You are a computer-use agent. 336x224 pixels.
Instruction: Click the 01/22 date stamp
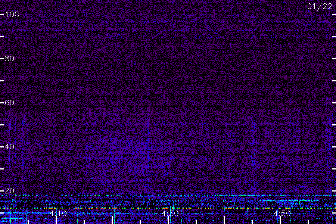(x=320, y=6)
